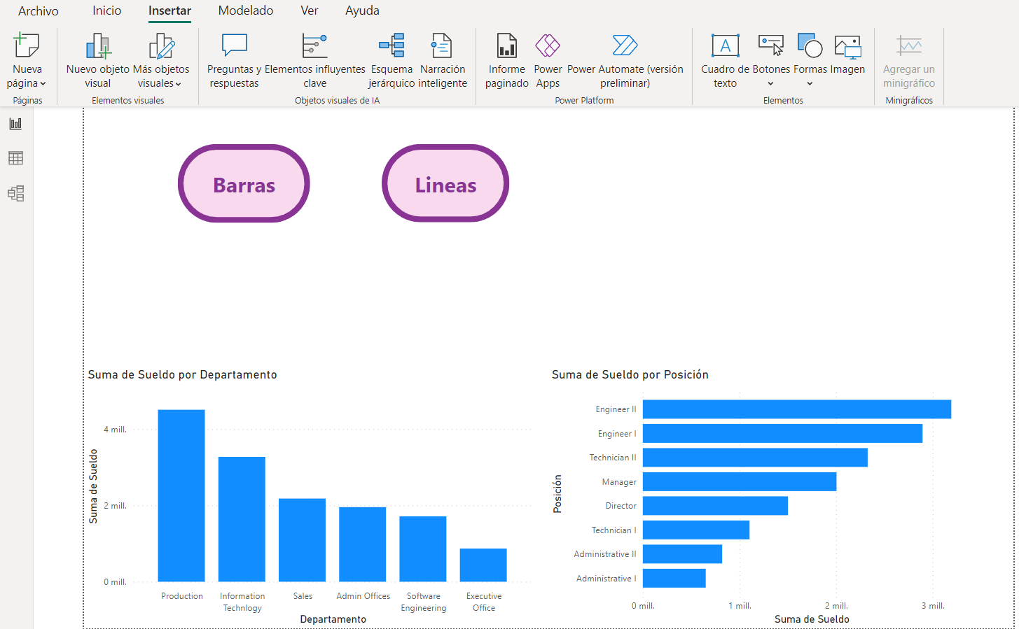Click title 'Suma de Sueldo por Posición'
The width and height of the screenshot is (1019, 629).
(630, 375)
